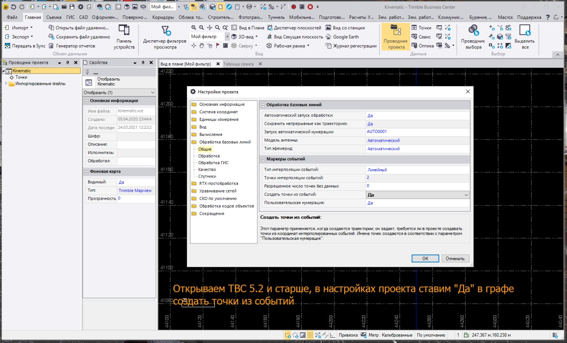The height and width of the screenshot is (343, 567).
Task: Select Система координат in settings tree
Action: click(x=218, y=112)
